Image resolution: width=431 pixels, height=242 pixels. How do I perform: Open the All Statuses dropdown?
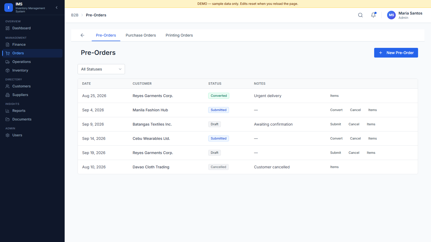(x=101, y=69)
